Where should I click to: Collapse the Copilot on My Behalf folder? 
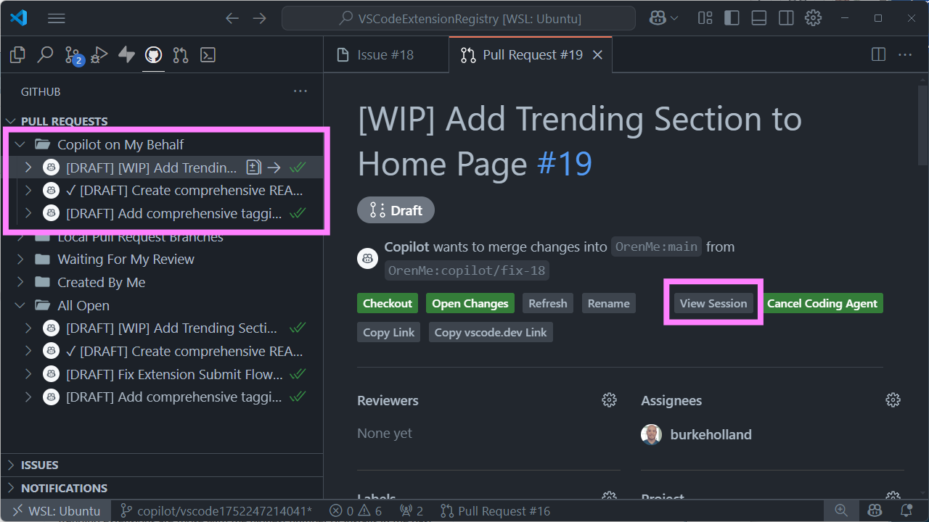coord(20,144)
